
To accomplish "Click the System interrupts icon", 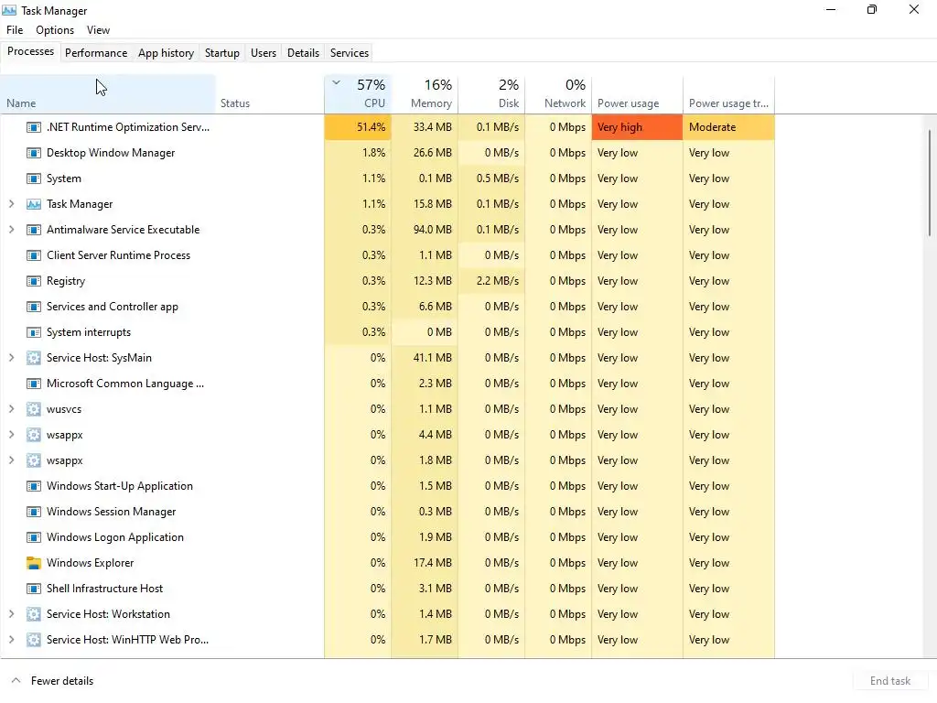I will coord(34,332).
